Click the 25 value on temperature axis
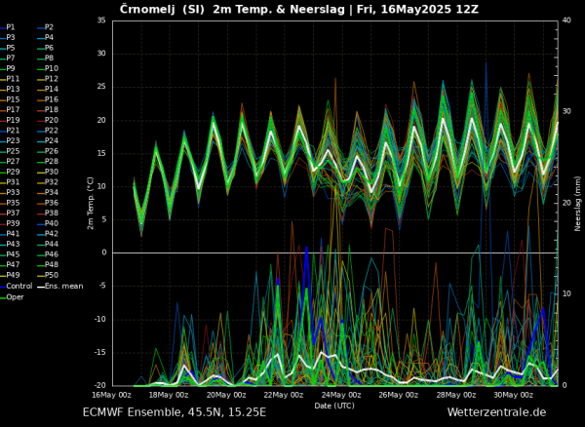 coord(101,87)
